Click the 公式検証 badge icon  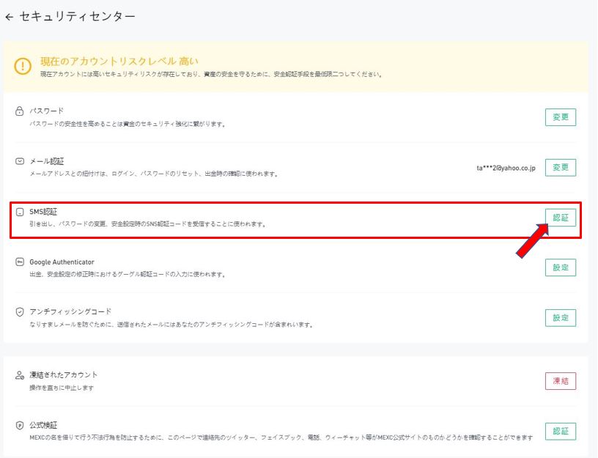pos(20,424)
